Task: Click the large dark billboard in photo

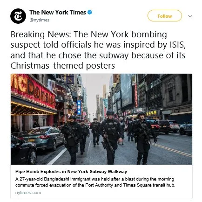Action: [127, 91]
